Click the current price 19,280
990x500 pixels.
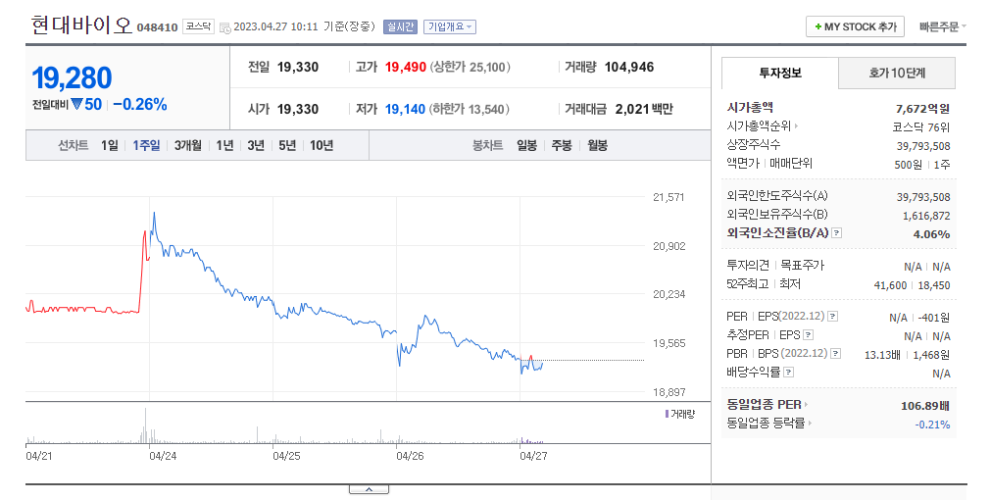(x=72, y=78)
